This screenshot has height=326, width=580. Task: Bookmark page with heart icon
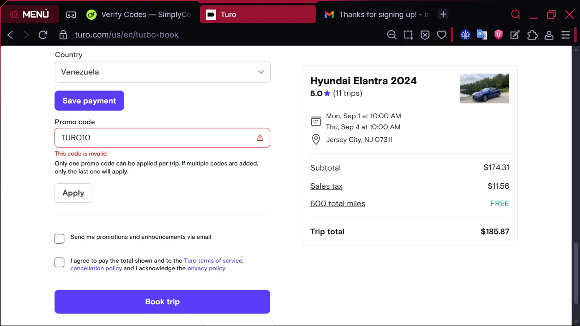tap(442, 35)
